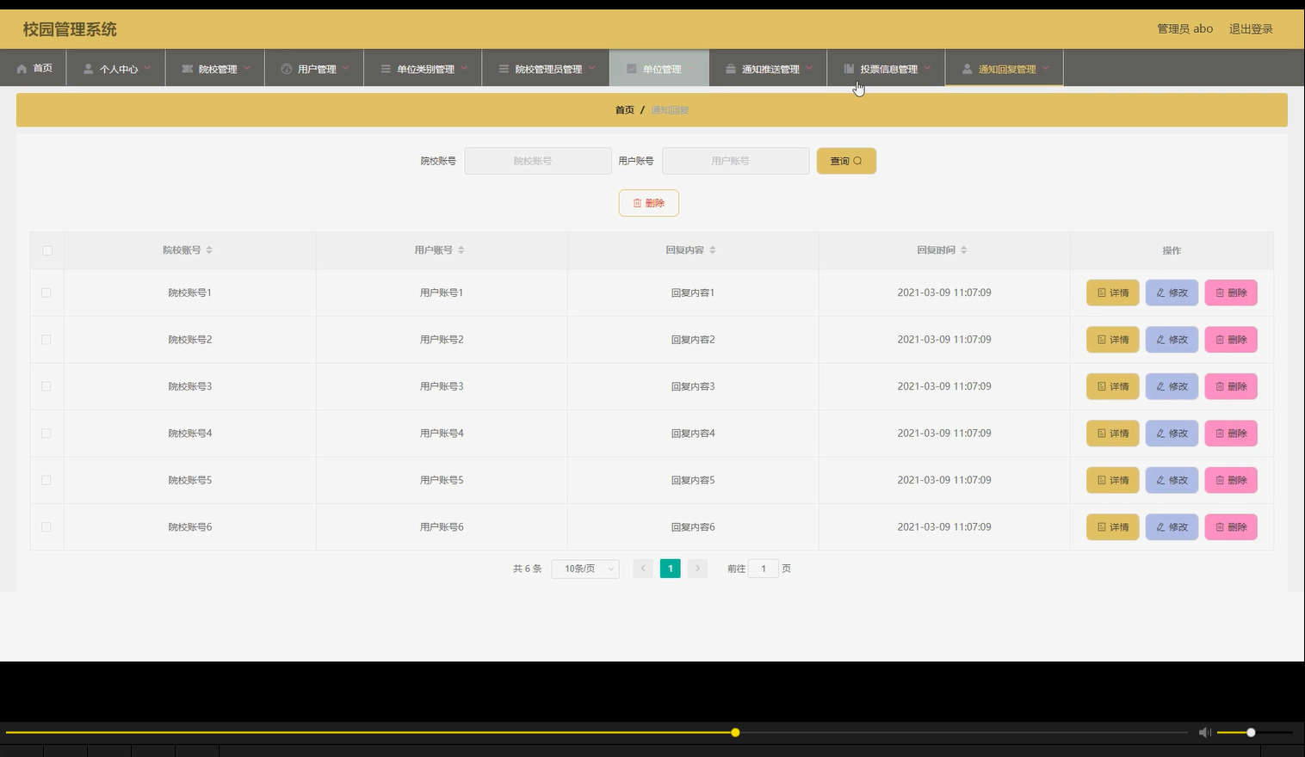Click 修改 for row 院校账号2
The image size is (1305, 757).
click(x=1172, y=340)
